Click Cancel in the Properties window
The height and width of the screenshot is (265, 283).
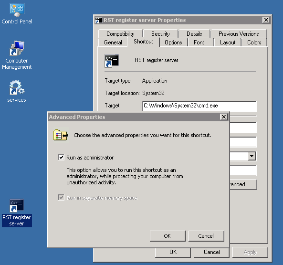point(211,253)
